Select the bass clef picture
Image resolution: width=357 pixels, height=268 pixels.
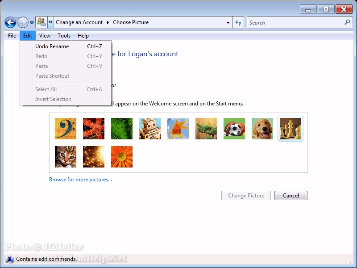click(66, 129)
